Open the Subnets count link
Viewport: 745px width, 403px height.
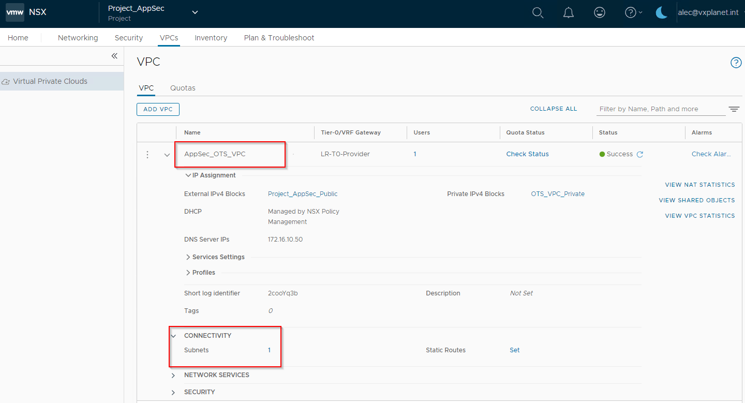(270, 350)
